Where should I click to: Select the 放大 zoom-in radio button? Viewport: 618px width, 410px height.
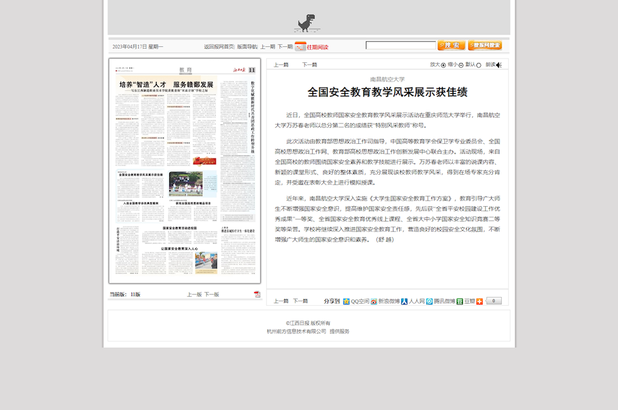click(442, 64)
